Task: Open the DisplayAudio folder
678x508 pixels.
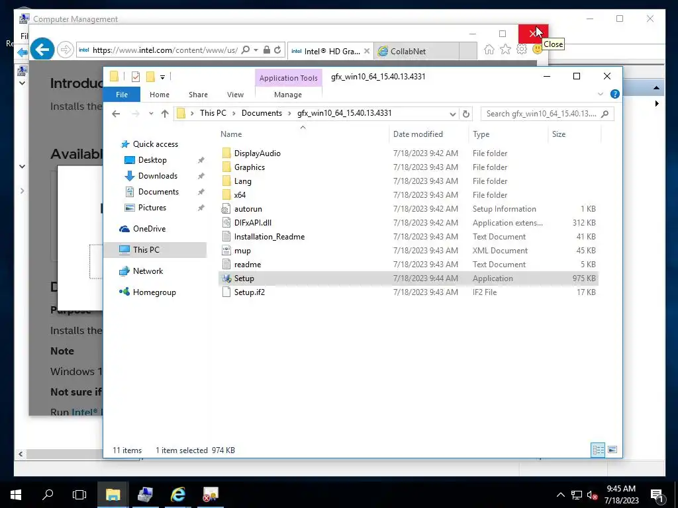Action: [x=257, y=153]
